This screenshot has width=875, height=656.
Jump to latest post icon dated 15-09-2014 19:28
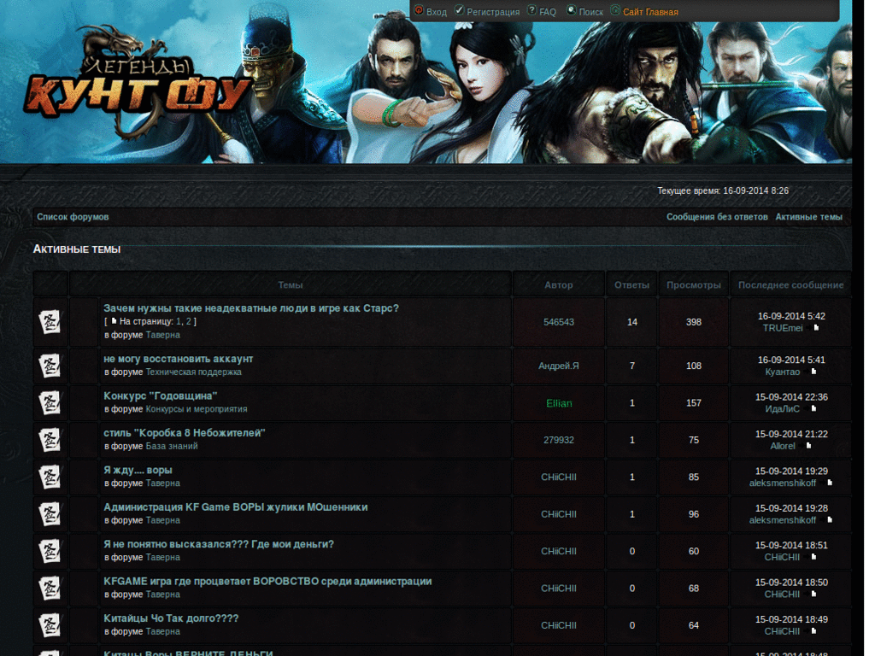click(x=829, y=520)
